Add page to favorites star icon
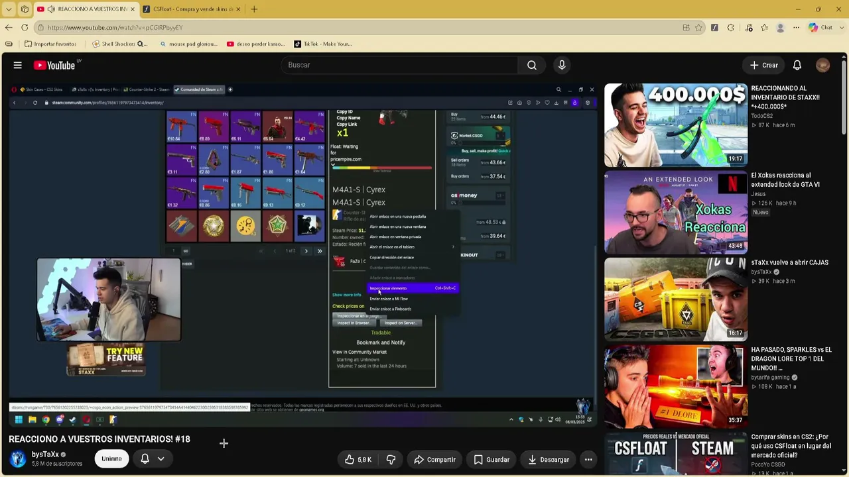Image resolution: width=849 pixels, height=477 pixels. click(698, 27)
